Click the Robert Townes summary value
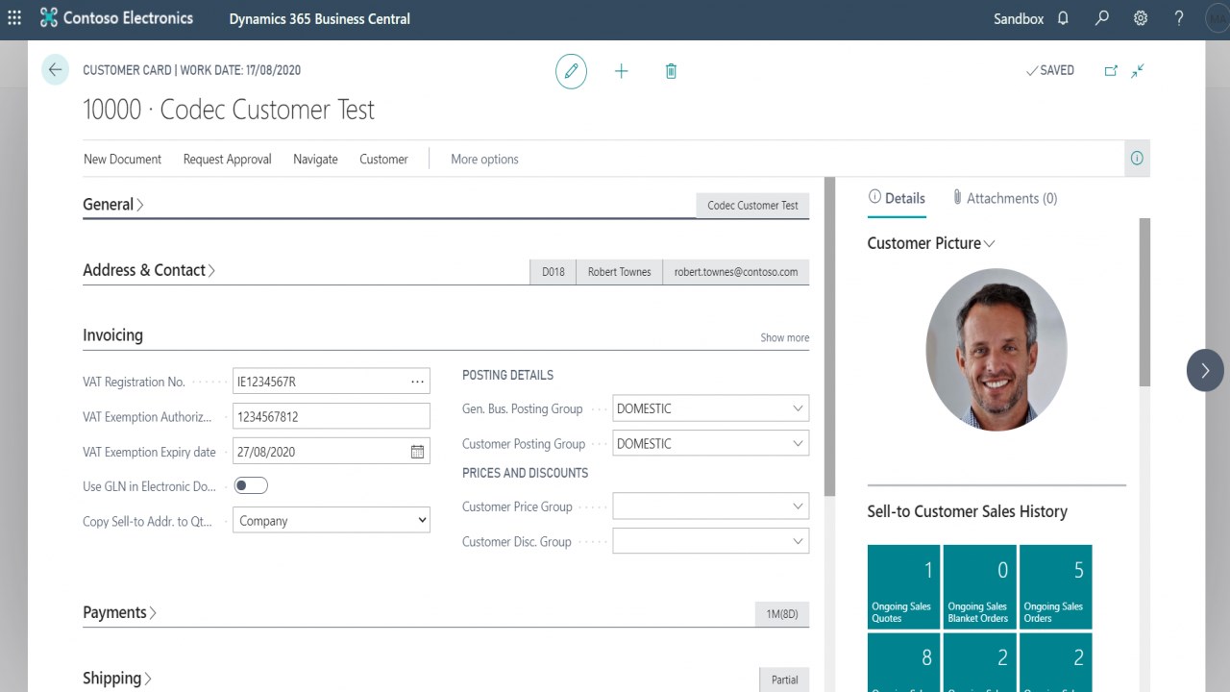 pyautogui.click(x=620, y=272)
